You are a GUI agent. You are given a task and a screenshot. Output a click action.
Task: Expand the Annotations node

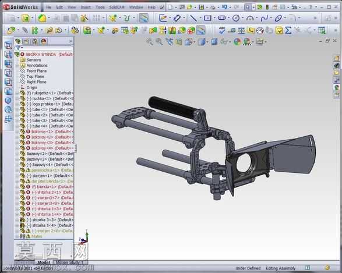[17, 65]
